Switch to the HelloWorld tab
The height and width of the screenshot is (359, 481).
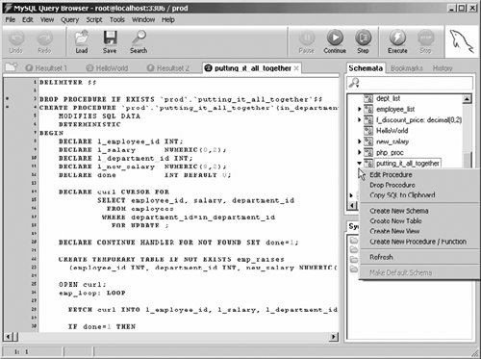click(108, 68)
